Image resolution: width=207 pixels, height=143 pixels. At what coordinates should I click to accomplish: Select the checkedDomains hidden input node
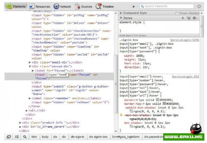click(x=70, y=41)
